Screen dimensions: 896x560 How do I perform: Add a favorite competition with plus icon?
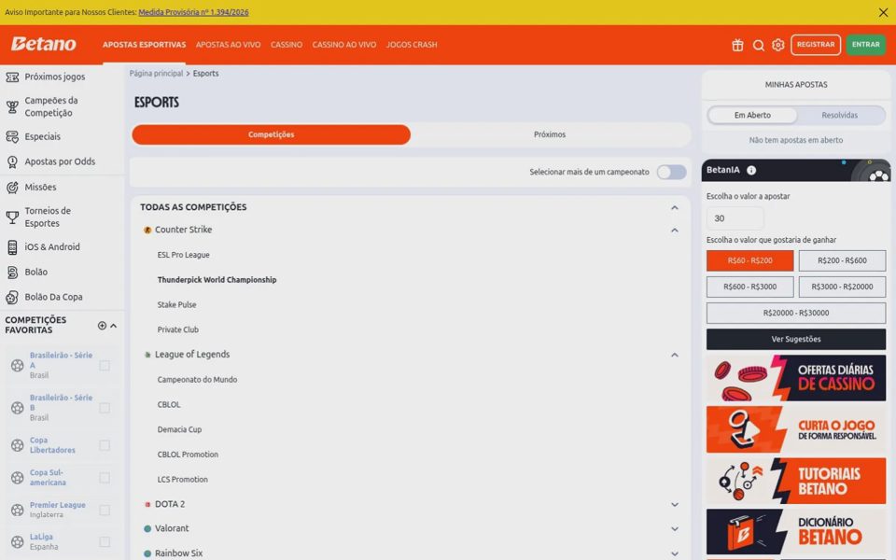[x=102, y=325]
